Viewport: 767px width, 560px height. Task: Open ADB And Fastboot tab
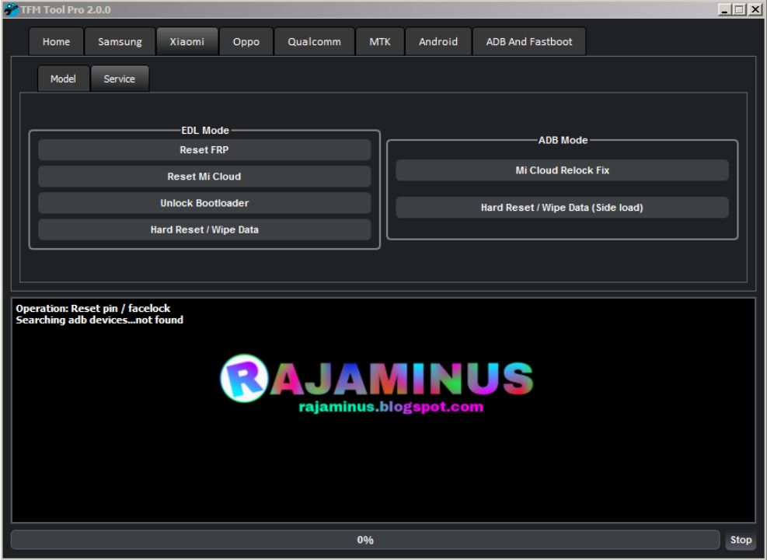tap(528, 41)
